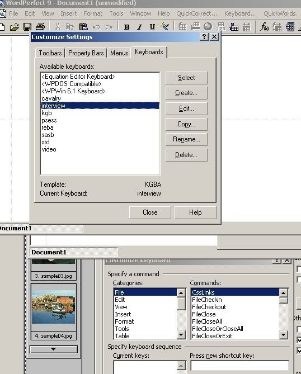
Task: Switch to the Property Bars tab
Action: coord(86,53)
